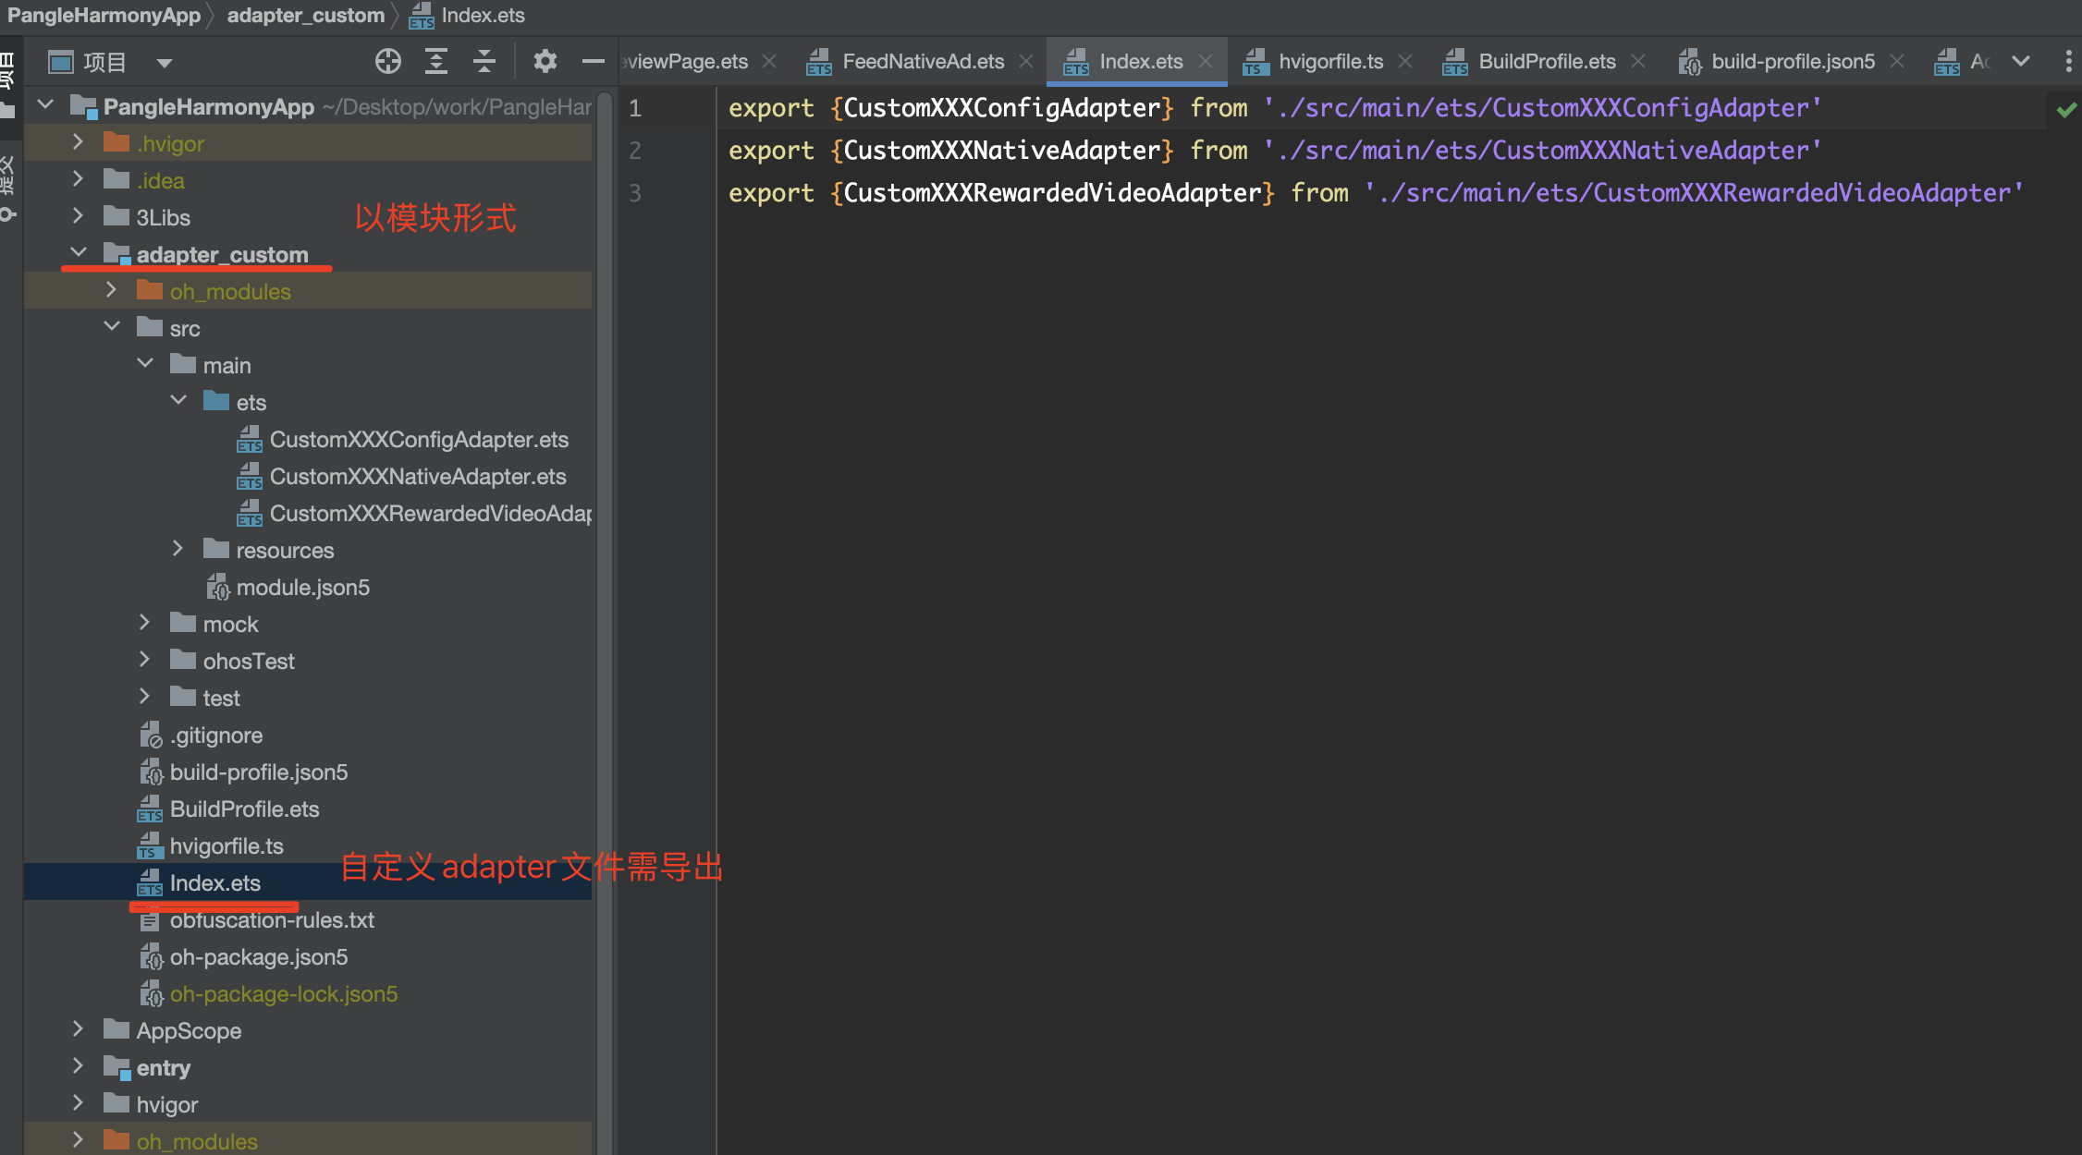Screen dimensions: 2082x1155
Task: Switch to the BuildProfile.ets tab
Action: [x=1546, y=62]
